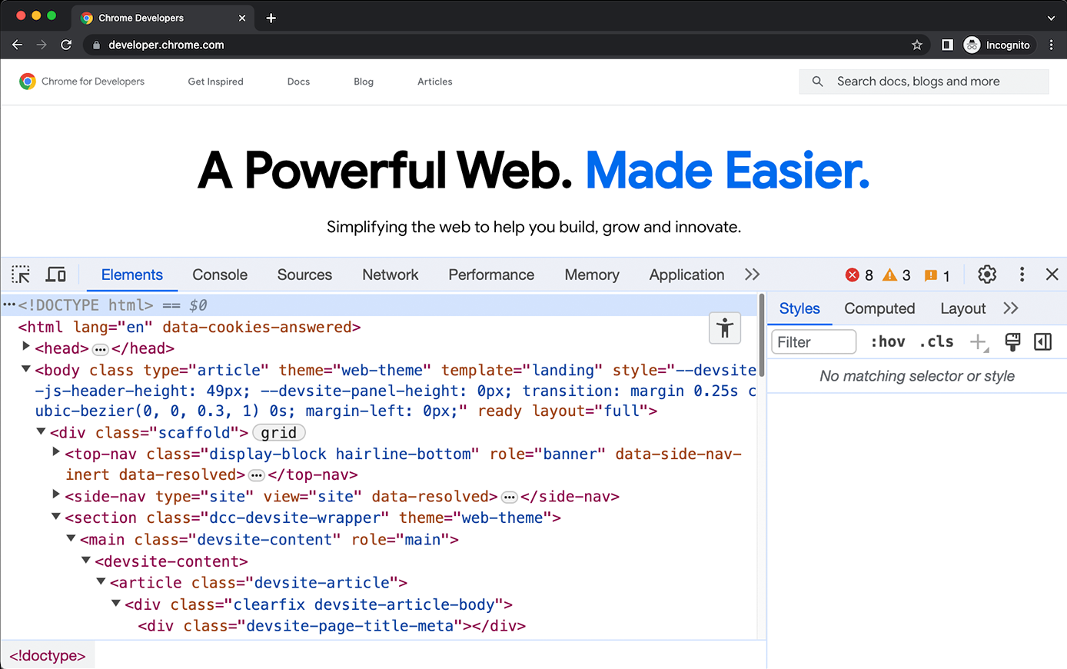This screenshot has width=1067, height=669.
Task: Click the <!doctype> breadcrumb item
Action: (x=48, y=656)
